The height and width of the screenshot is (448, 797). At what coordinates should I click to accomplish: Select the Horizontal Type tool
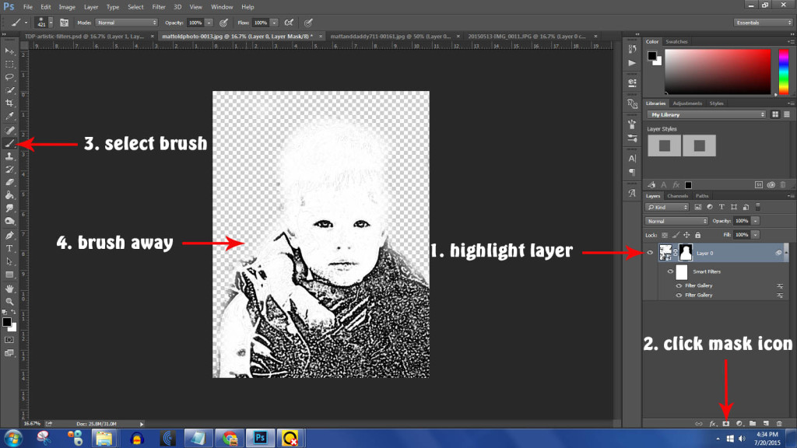9,248
